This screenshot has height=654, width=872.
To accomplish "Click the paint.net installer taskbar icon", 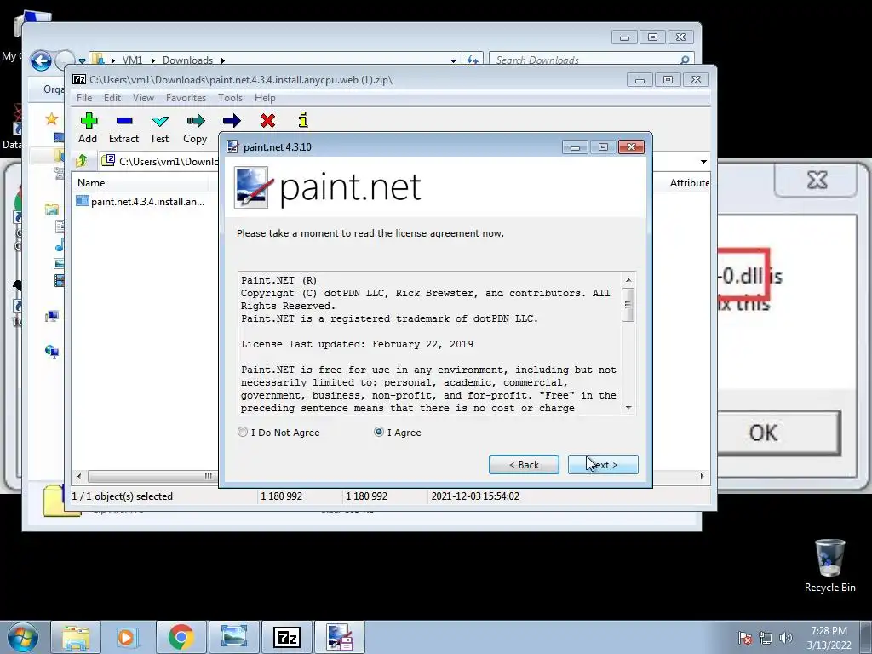I will point(340,637).
